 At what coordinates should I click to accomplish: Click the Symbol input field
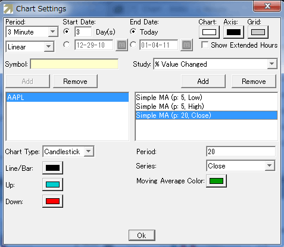74,64
